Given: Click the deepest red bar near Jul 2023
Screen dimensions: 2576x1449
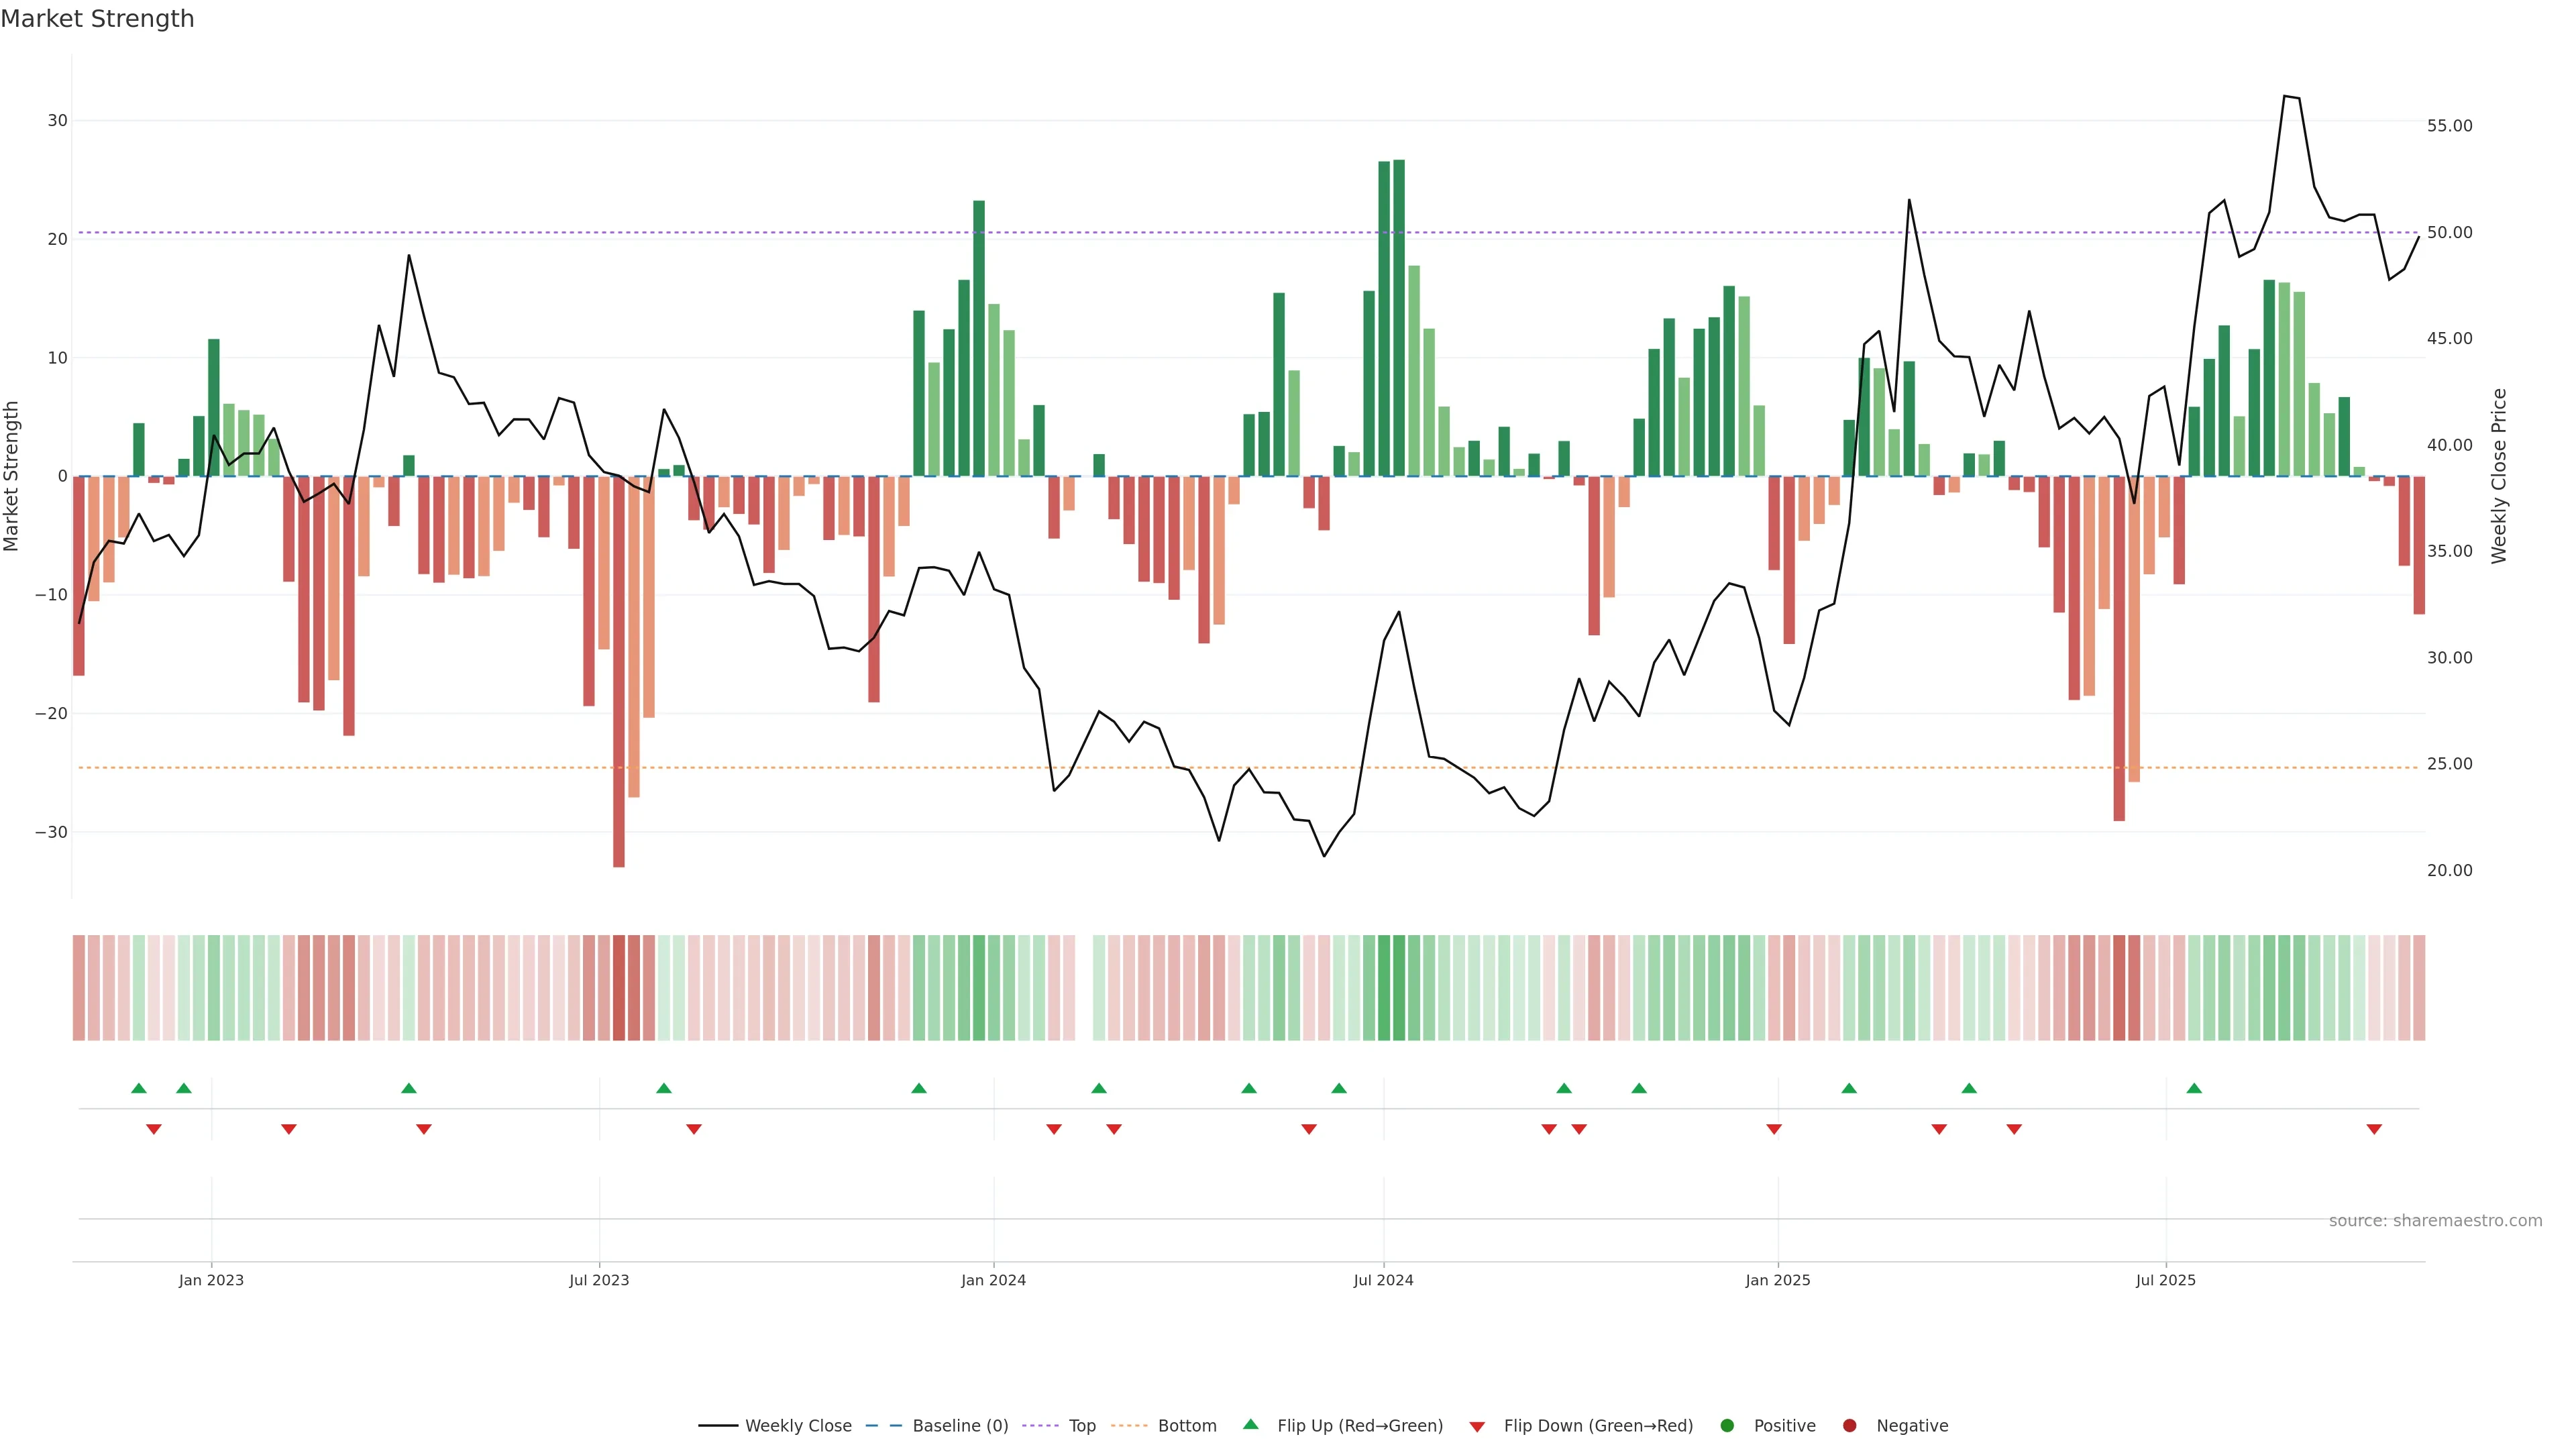Looking at the screenshot, I should [x=619, y=670].
